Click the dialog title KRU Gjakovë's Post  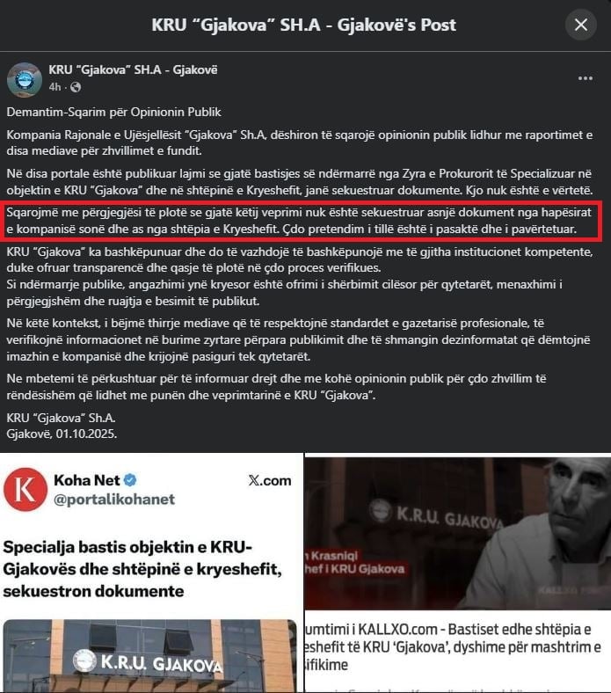(x=304, y=25)
